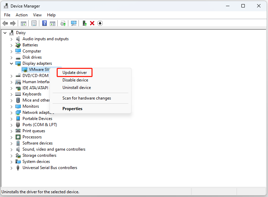The width and height of the screenshot is (268, 197).
Task: Click the red X Uninstall device icon
Action: pos(92,23)
